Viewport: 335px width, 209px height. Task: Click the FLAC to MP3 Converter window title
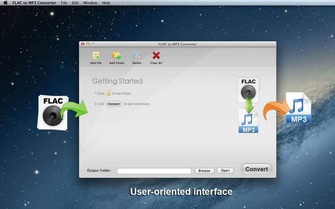[x=178, y=44]
